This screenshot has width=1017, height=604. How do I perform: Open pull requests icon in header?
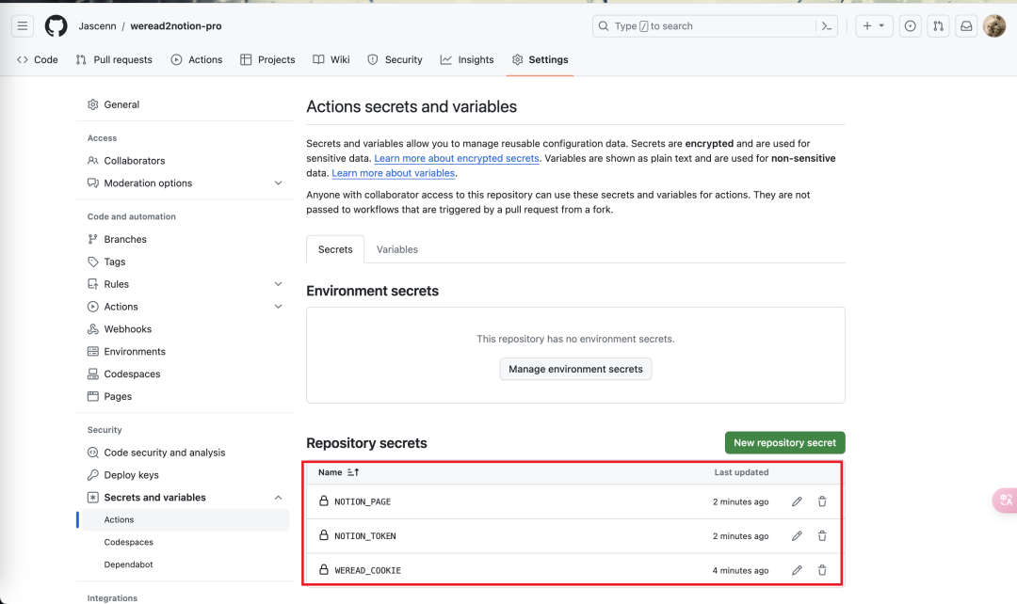(x=938, y=26)
